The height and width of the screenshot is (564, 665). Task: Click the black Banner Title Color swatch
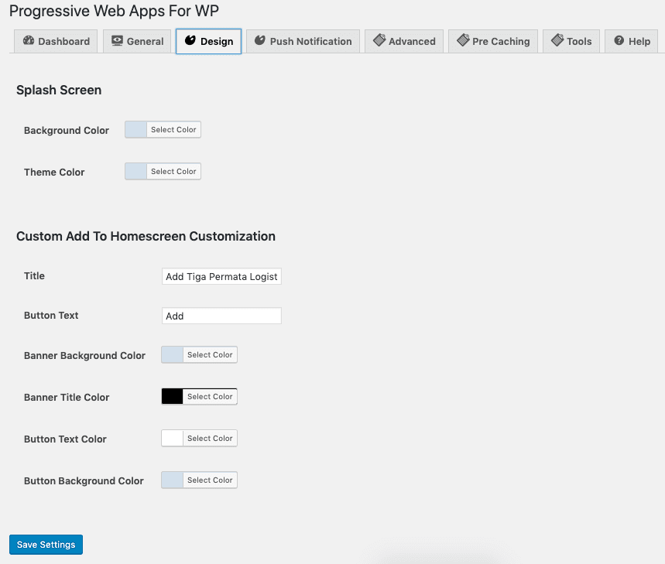pyautogui.click(x=172, y=397)
